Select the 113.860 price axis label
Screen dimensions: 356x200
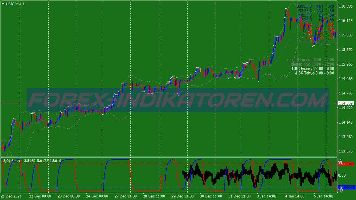click(x=346, y=137)
